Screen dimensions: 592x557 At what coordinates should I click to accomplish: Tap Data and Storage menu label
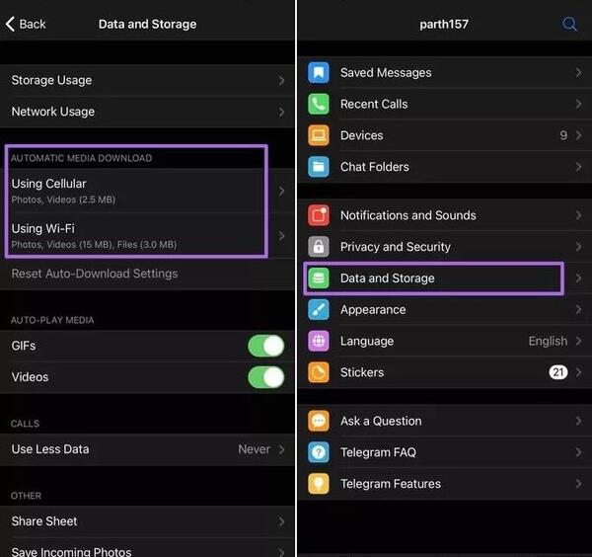click(x=388, y=278)
